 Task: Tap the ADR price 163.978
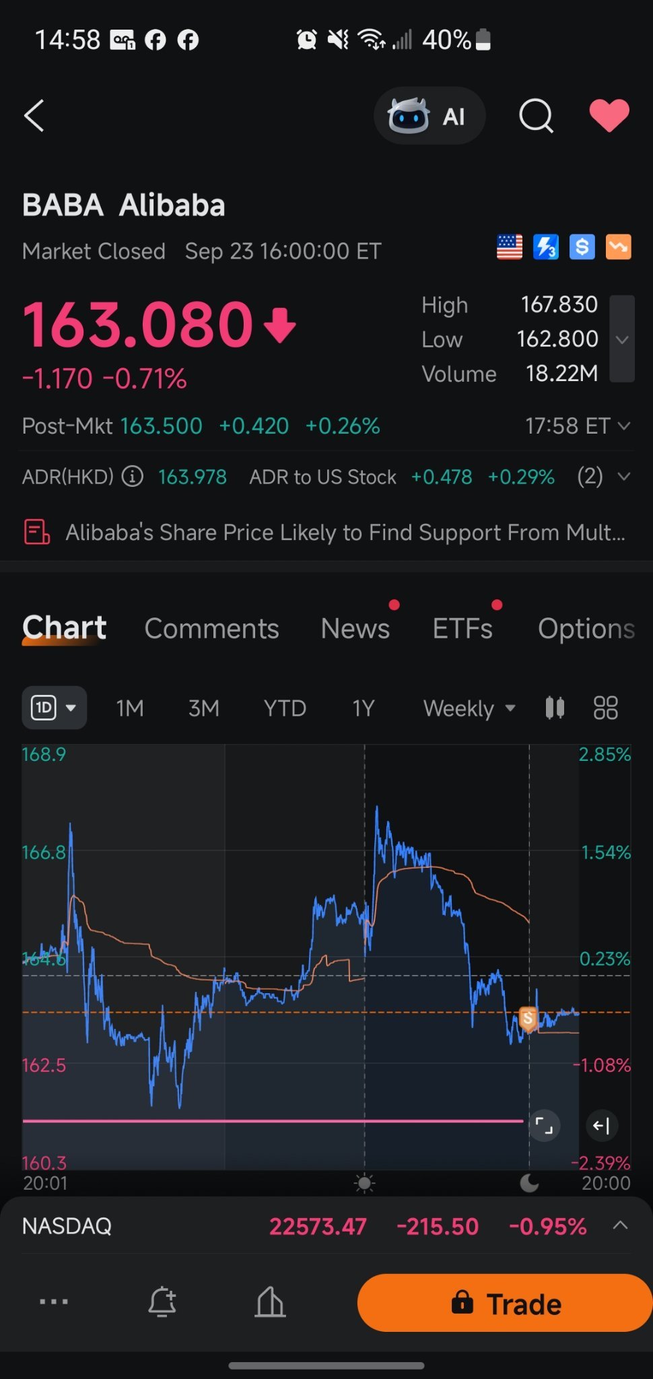pos(193,477)
